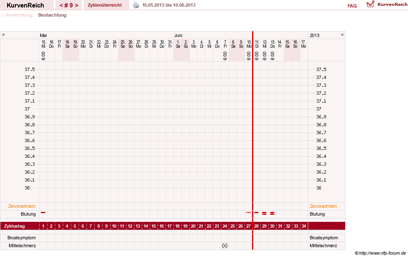Click the KurvenReich title at the top left

point(25,5)
